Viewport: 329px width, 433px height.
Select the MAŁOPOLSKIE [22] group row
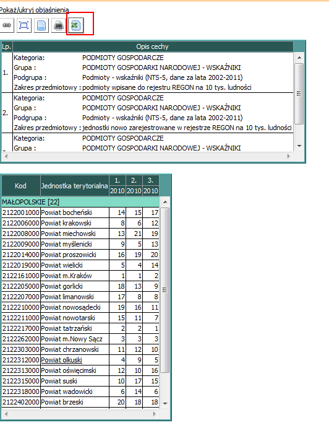point(80,202)
